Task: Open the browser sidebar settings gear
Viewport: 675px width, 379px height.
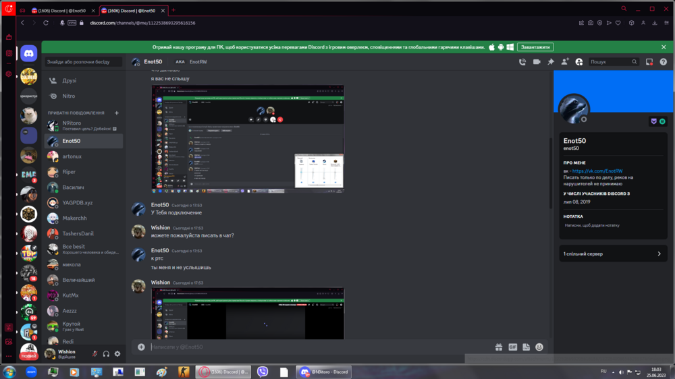Action: pos(9,74)
